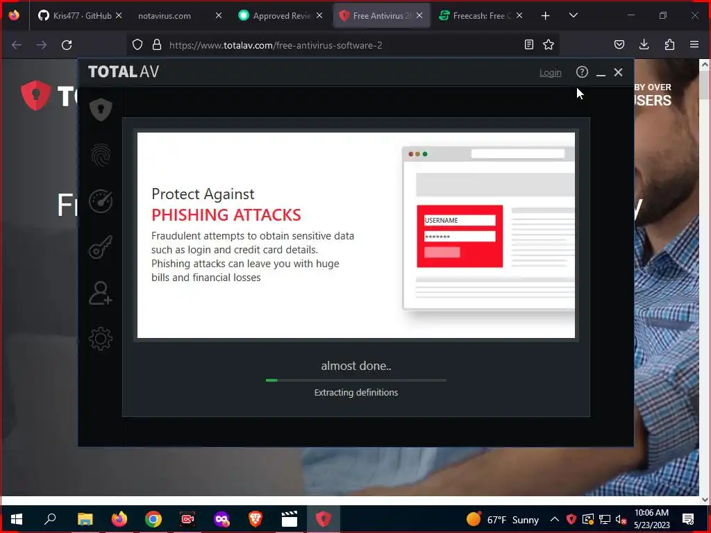Close the Kris477 GitHub tab
The image size is (711, 533).
click(119, 15)
